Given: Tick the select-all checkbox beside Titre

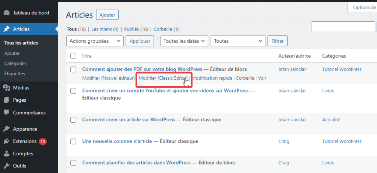Looking at the screenshot, I should coord(73,56).
